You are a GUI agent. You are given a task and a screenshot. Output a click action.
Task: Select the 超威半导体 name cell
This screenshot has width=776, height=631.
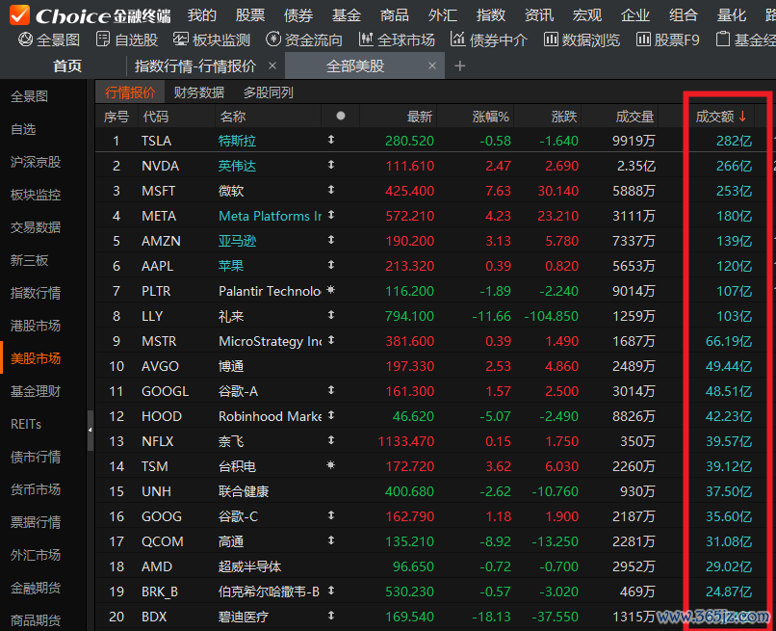pyautogui.click(x=250, y=566)
